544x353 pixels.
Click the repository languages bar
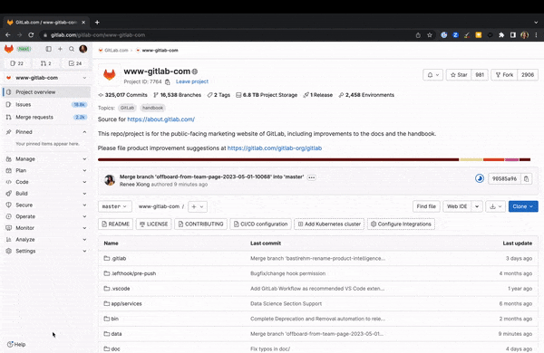[x=314, y=159]
